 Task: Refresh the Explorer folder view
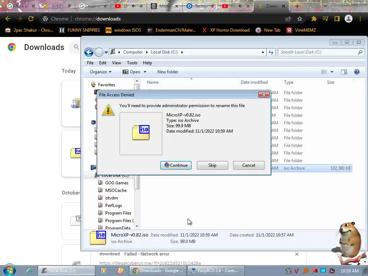click(x=271, y=52)
